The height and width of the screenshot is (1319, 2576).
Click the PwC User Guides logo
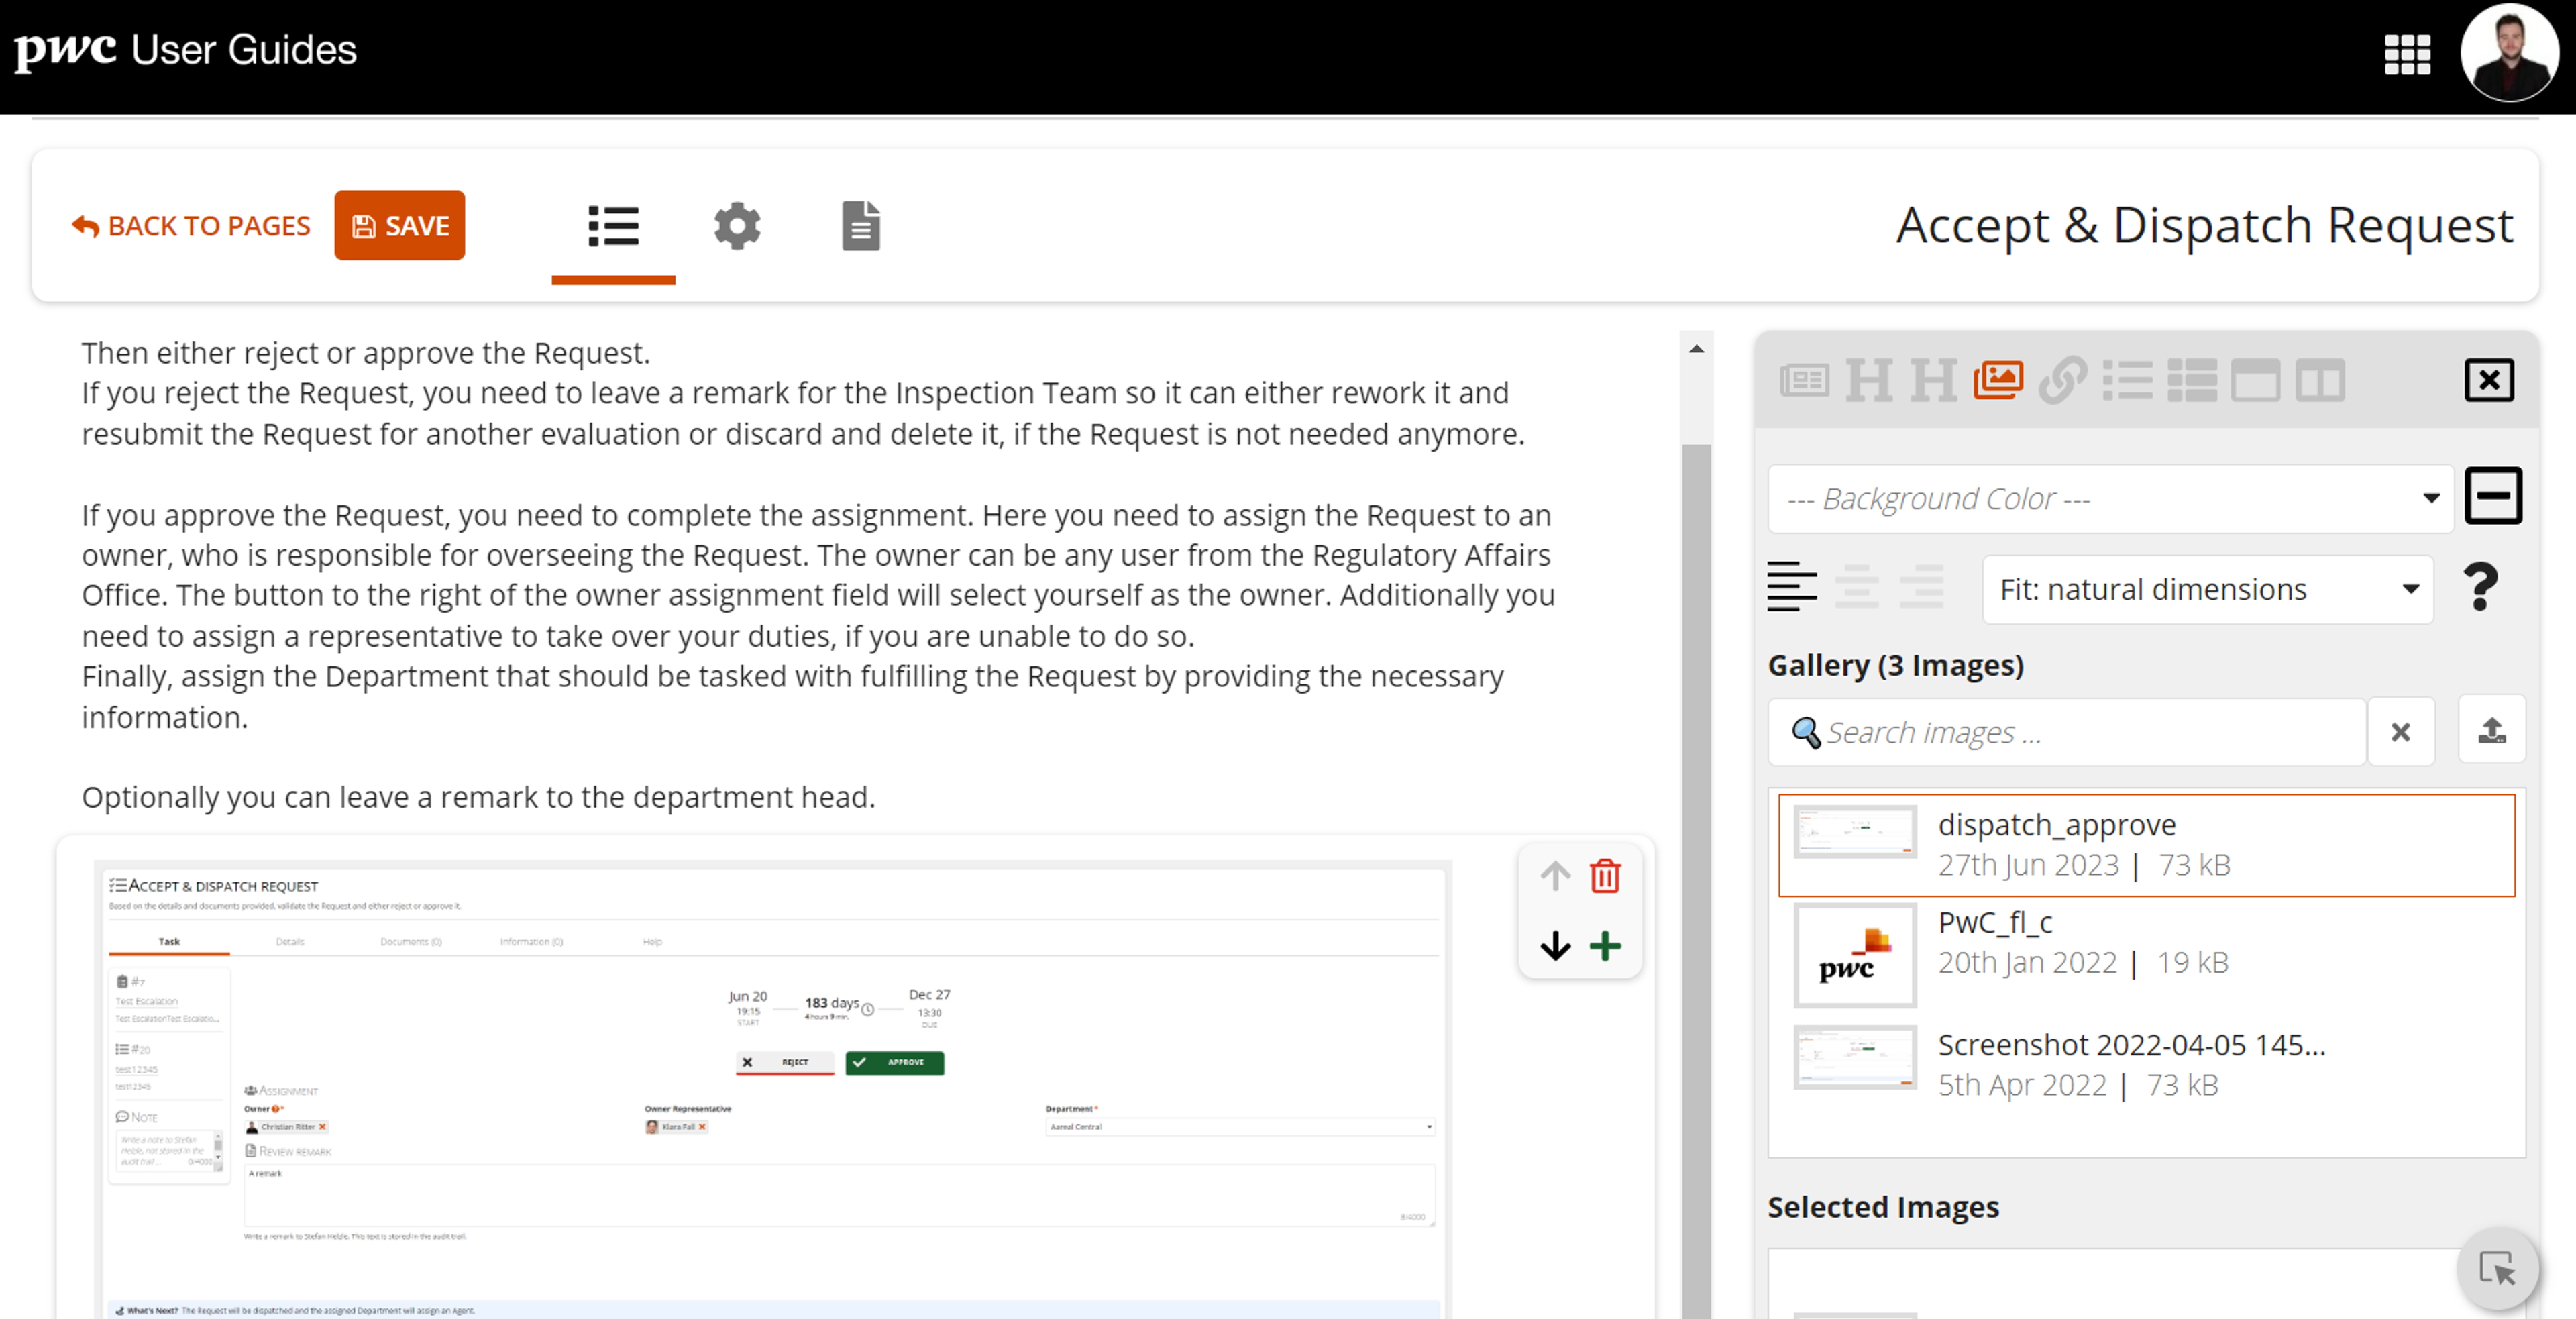tap(185, 50)
